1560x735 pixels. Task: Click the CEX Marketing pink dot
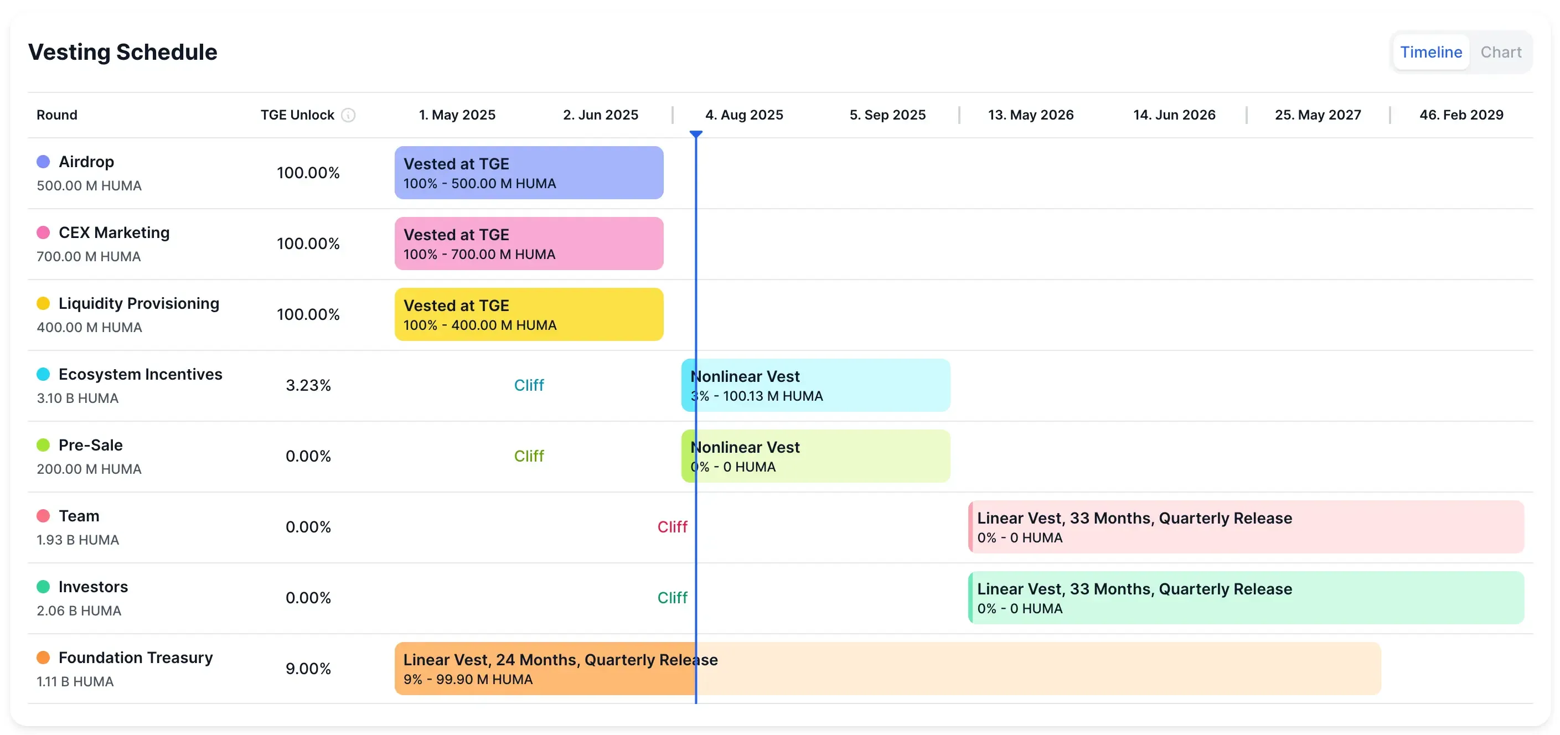click(43, 232)
